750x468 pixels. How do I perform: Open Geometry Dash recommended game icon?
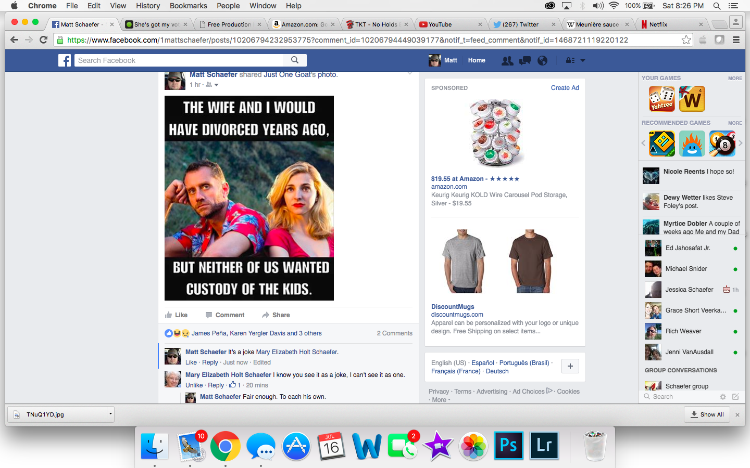662,144
